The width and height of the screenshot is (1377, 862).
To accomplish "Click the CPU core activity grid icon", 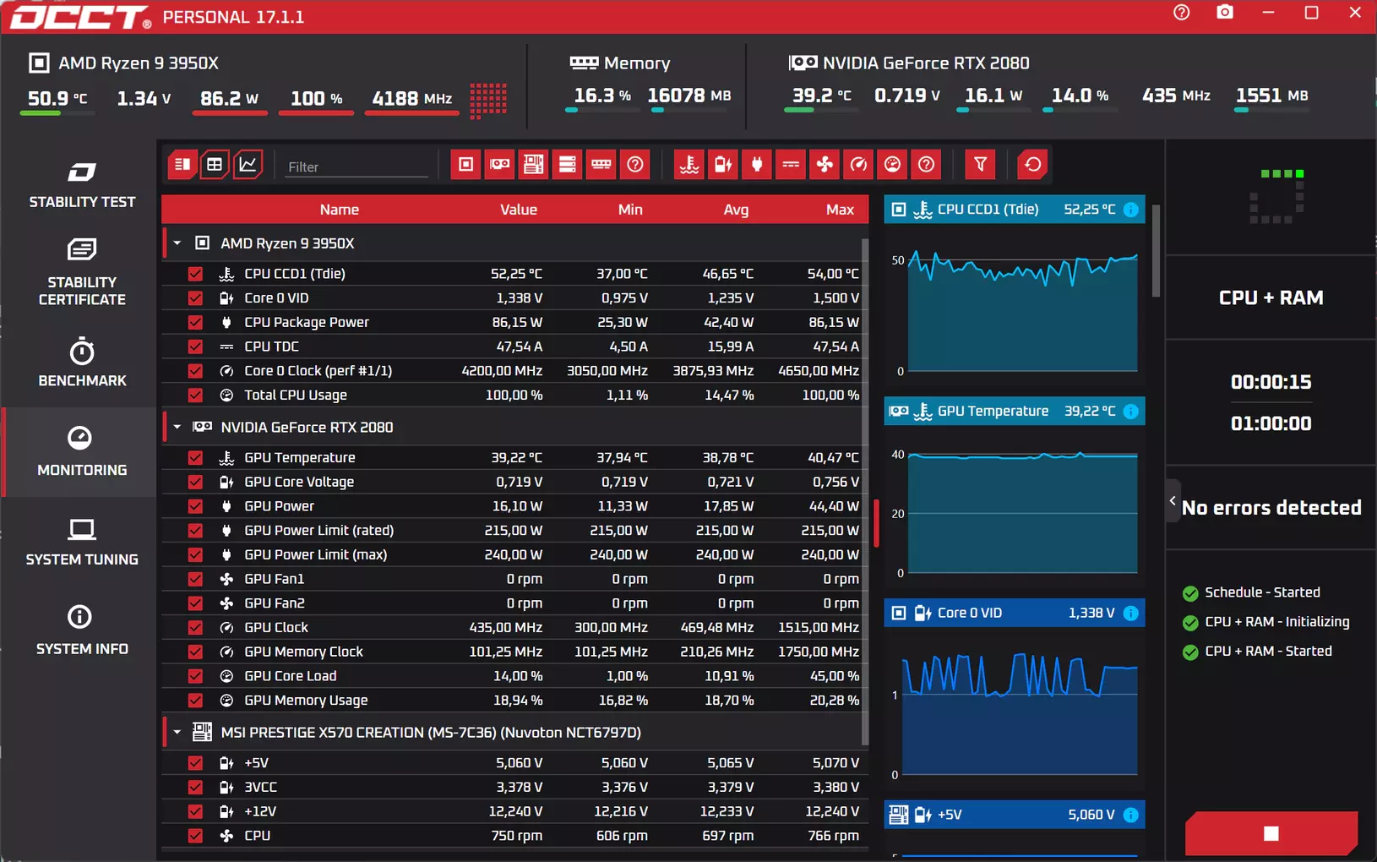I will coord(488,100).
